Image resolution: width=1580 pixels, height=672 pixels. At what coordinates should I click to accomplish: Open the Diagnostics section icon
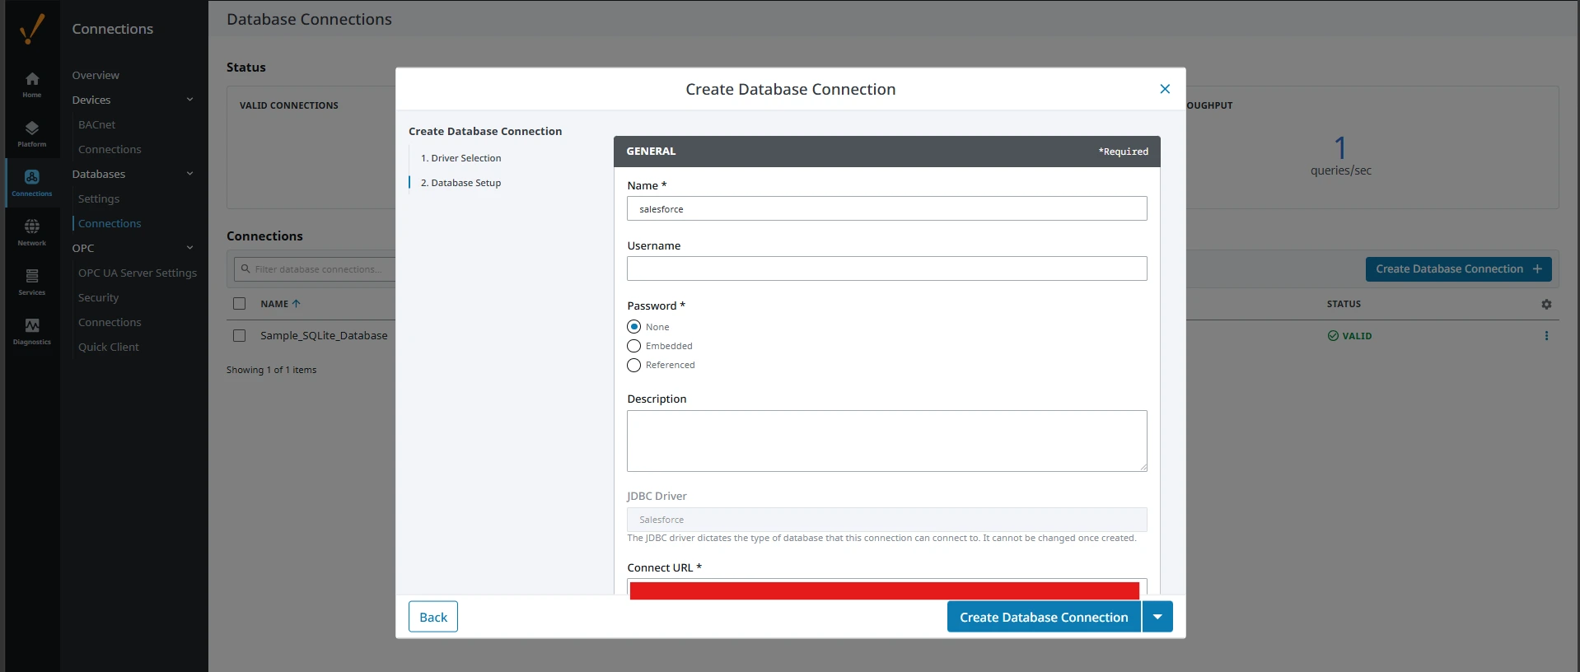coord(32,331)
